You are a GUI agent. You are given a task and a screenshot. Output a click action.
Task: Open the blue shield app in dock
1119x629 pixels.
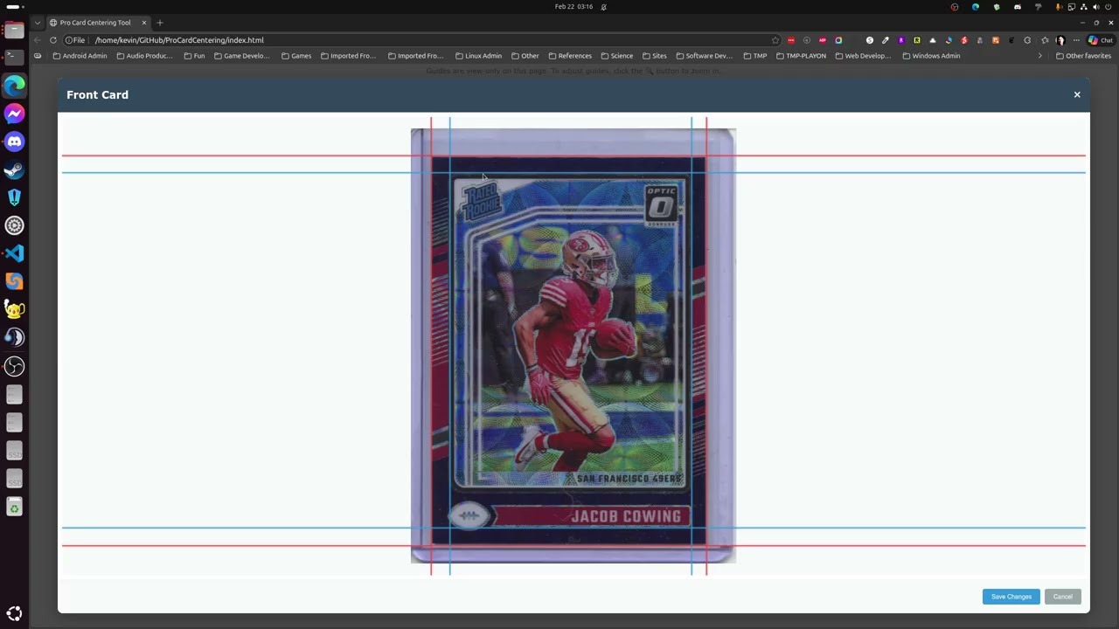[14, 197]
